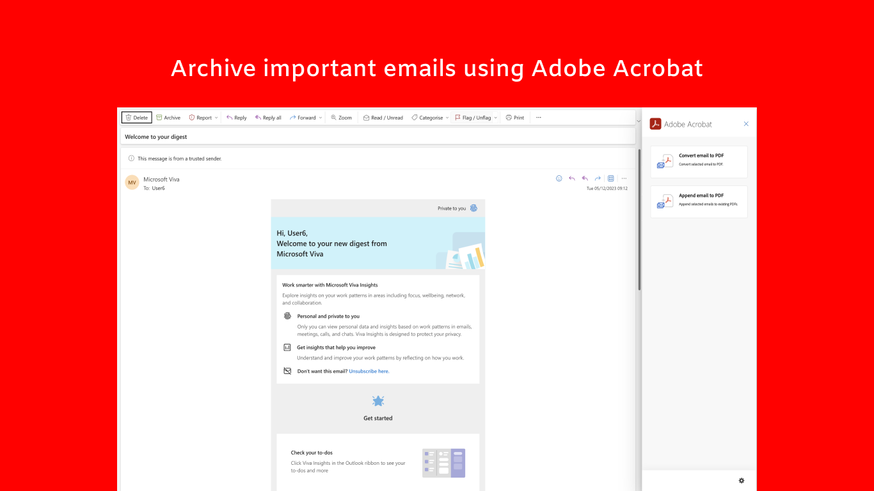Open the Forward dropdown arrow

321,118
